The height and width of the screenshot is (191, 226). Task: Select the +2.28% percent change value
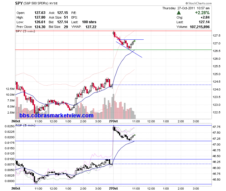click(202, 13)
